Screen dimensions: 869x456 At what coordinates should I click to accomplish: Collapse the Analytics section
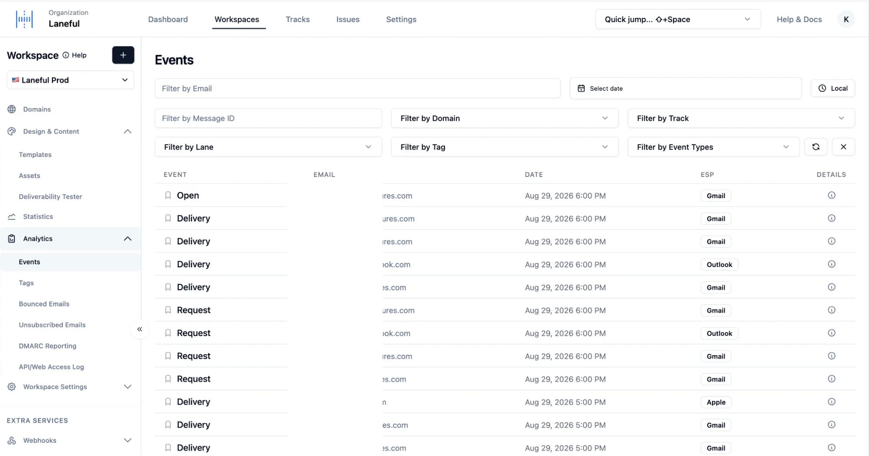127,239
